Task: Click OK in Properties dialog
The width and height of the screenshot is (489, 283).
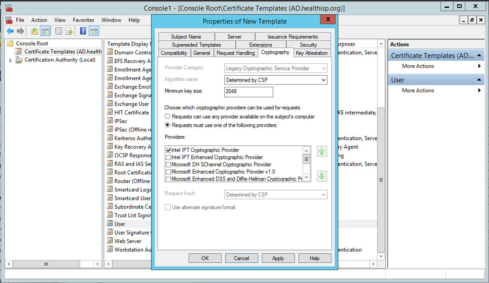Action: pos(205,258)
